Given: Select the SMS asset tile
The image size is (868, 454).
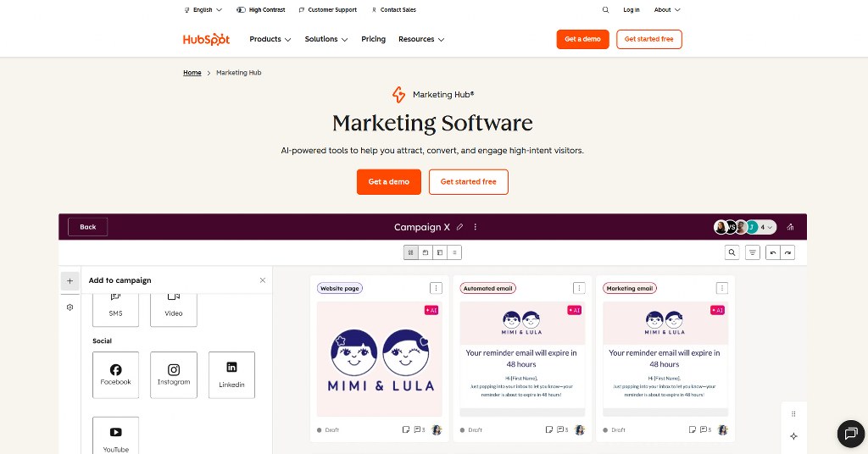Looking at the screenshot, I should pyautogui.click(x=115, y=310).
